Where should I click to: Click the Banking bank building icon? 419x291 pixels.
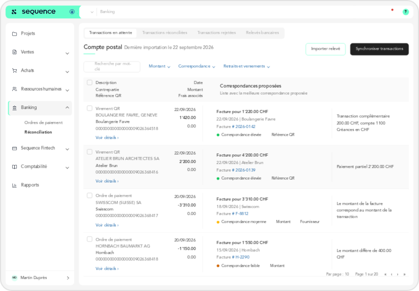click(15, 108)
